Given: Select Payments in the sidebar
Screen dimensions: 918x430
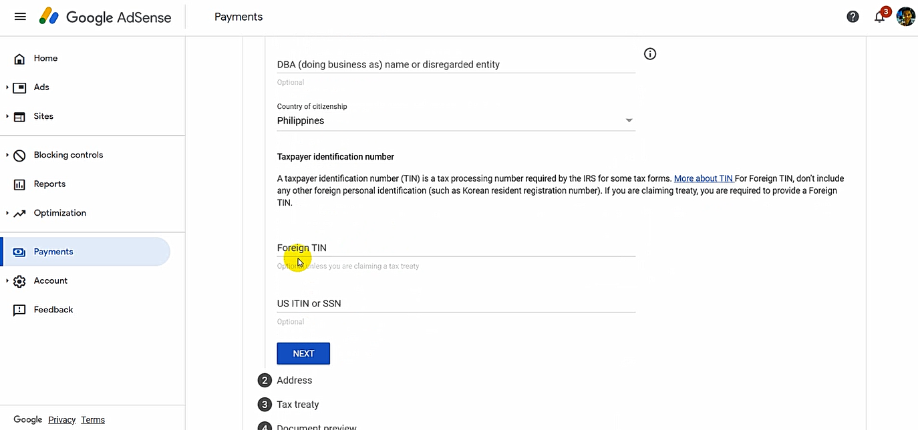Looking at the screenshot, I should (x=53, y=252).
